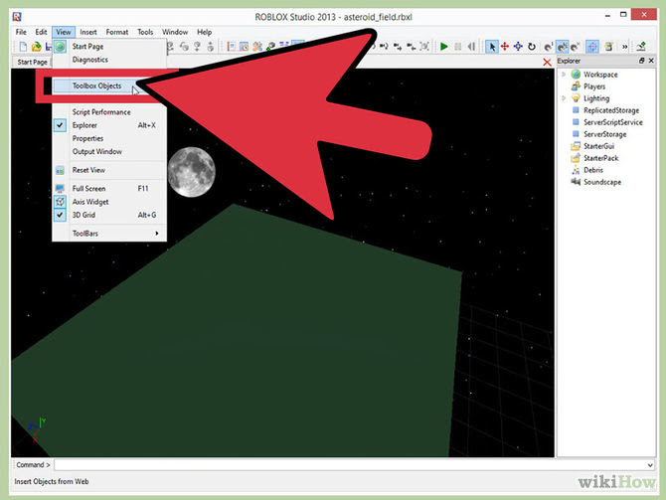The height and width of the screenshot is (500, 666).
Task: Expand the Lighting tree node
Action: click(x=564, y=98)
